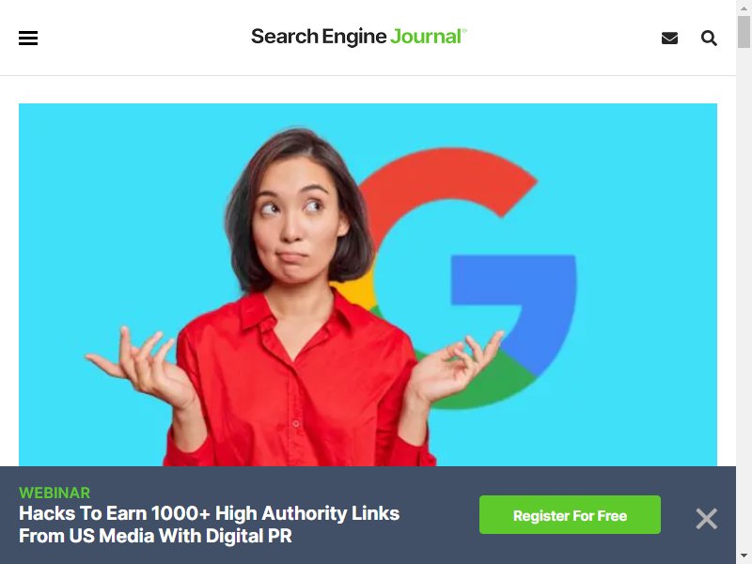The height and width of the screenshot is (564, 752).
Task: Click Register For Free button
Action: pos(570,514)
